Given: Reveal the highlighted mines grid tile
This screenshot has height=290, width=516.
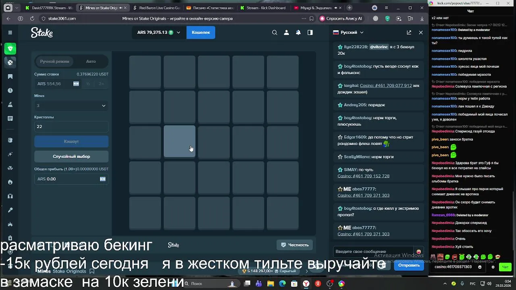Looking at the screenshot, I should pos(179,141).
